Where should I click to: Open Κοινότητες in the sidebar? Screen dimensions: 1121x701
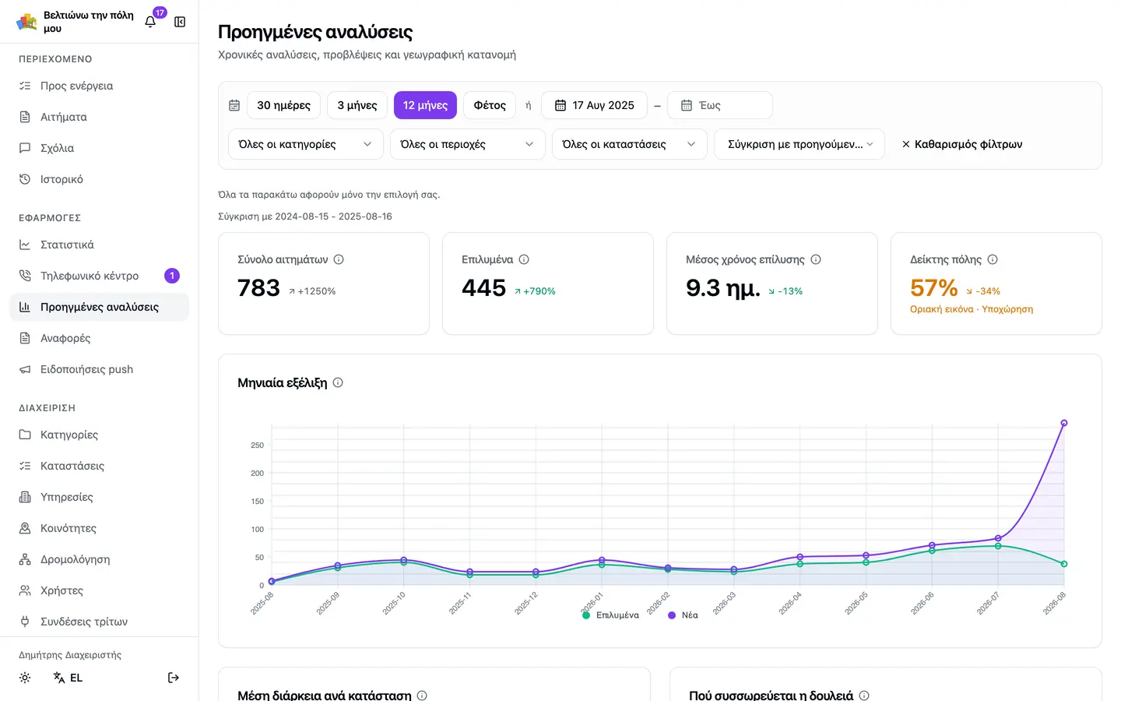[100, 528]
